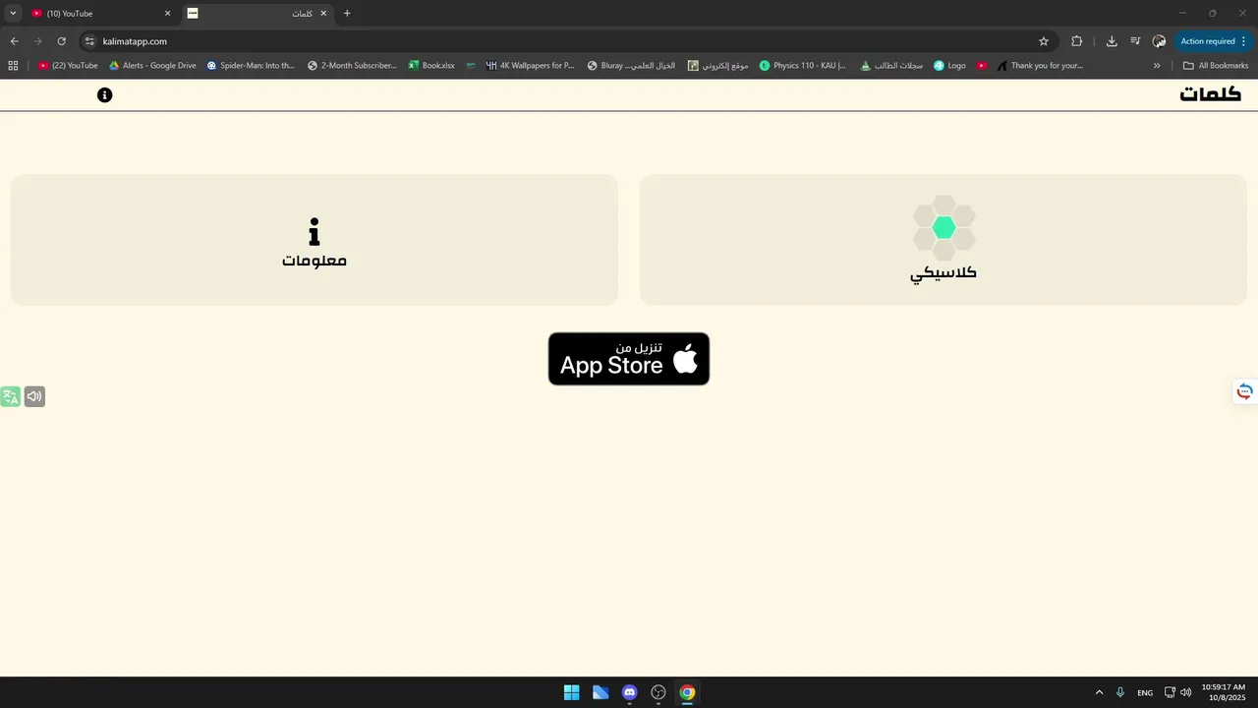This screenshot has height=708, width=1258.
Task: Download app via App Store badge
Action: (x=629, y=359)
